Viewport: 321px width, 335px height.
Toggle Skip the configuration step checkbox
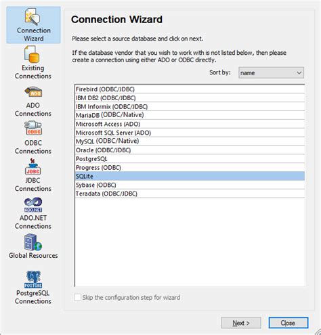tap(77, 297)
